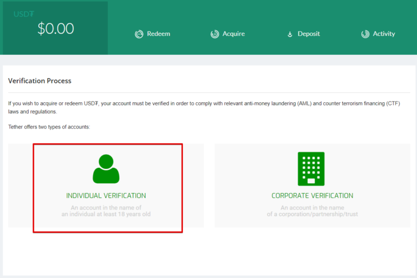Select CORPORATE VERIFICATION title

[312, 196]
